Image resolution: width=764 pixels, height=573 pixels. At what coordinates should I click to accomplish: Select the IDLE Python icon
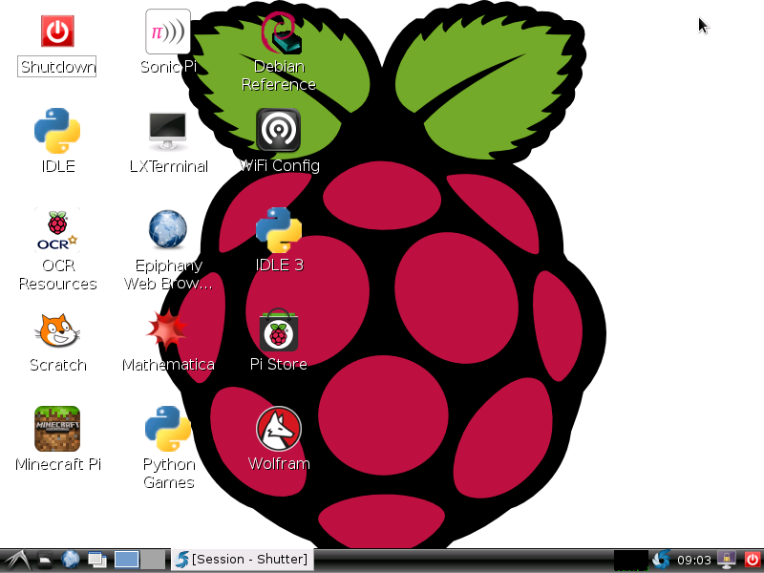pos(57,131)
